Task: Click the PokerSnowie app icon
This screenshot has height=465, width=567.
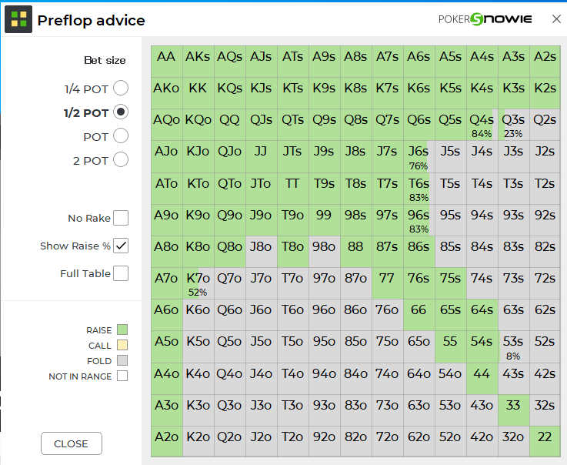Action: click(x=18, y=20)
